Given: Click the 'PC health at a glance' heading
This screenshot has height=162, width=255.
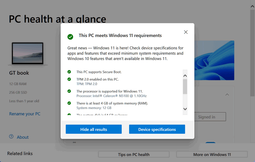Looking at the screenshot, I should (x=57, y=19).
